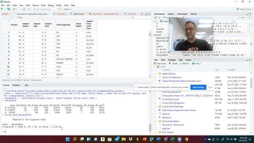Open the Current Family Budget.xlsx file link
Image resolution: width=254 pixels, height=143 pixels.
pyautogui.click(x=173, y=103)
